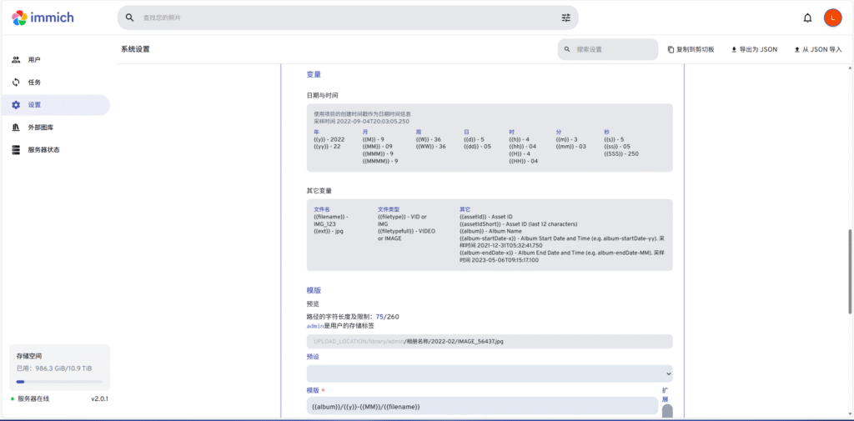Copy settings to clipboard
This screenshot has width=854, height=421.
pos(691,49)
